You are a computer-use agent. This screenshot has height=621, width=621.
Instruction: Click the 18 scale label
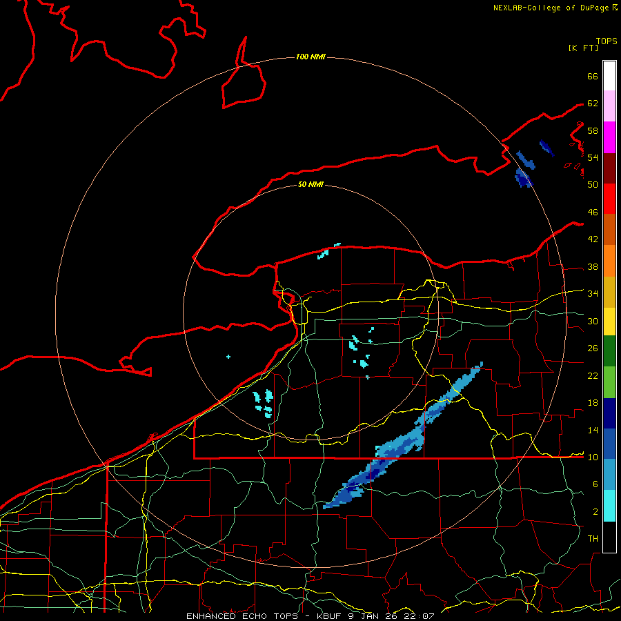[593, 403]
